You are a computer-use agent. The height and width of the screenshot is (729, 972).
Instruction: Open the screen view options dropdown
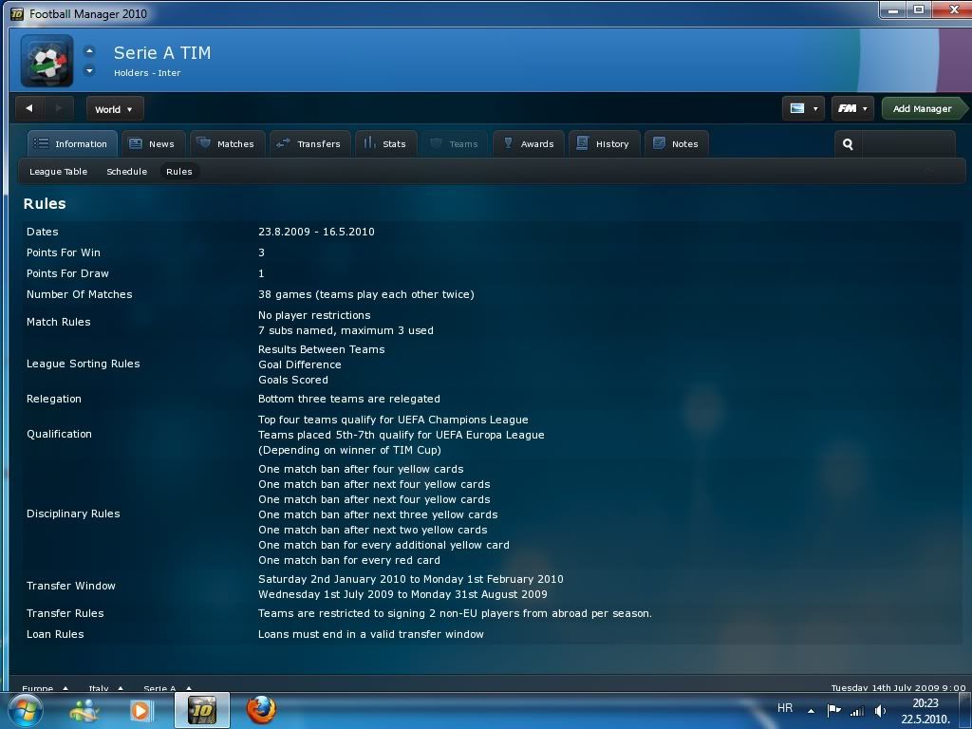[802, 108]
